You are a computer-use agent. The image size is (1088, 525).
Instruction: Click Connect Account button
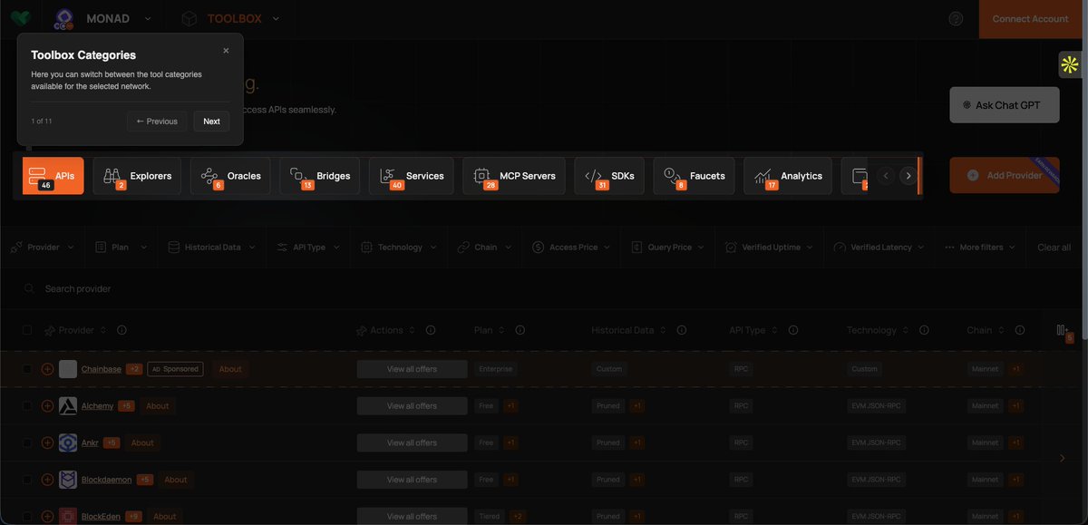pos(1030,19)
